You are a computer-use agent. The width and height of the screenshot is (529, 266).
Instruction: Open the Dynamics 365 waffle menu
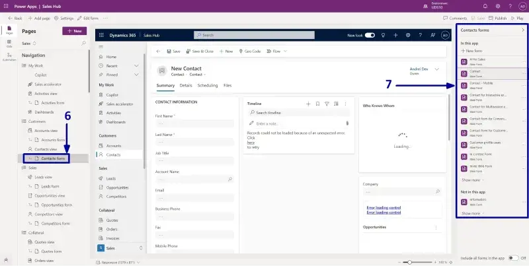(x=101, y=35)
